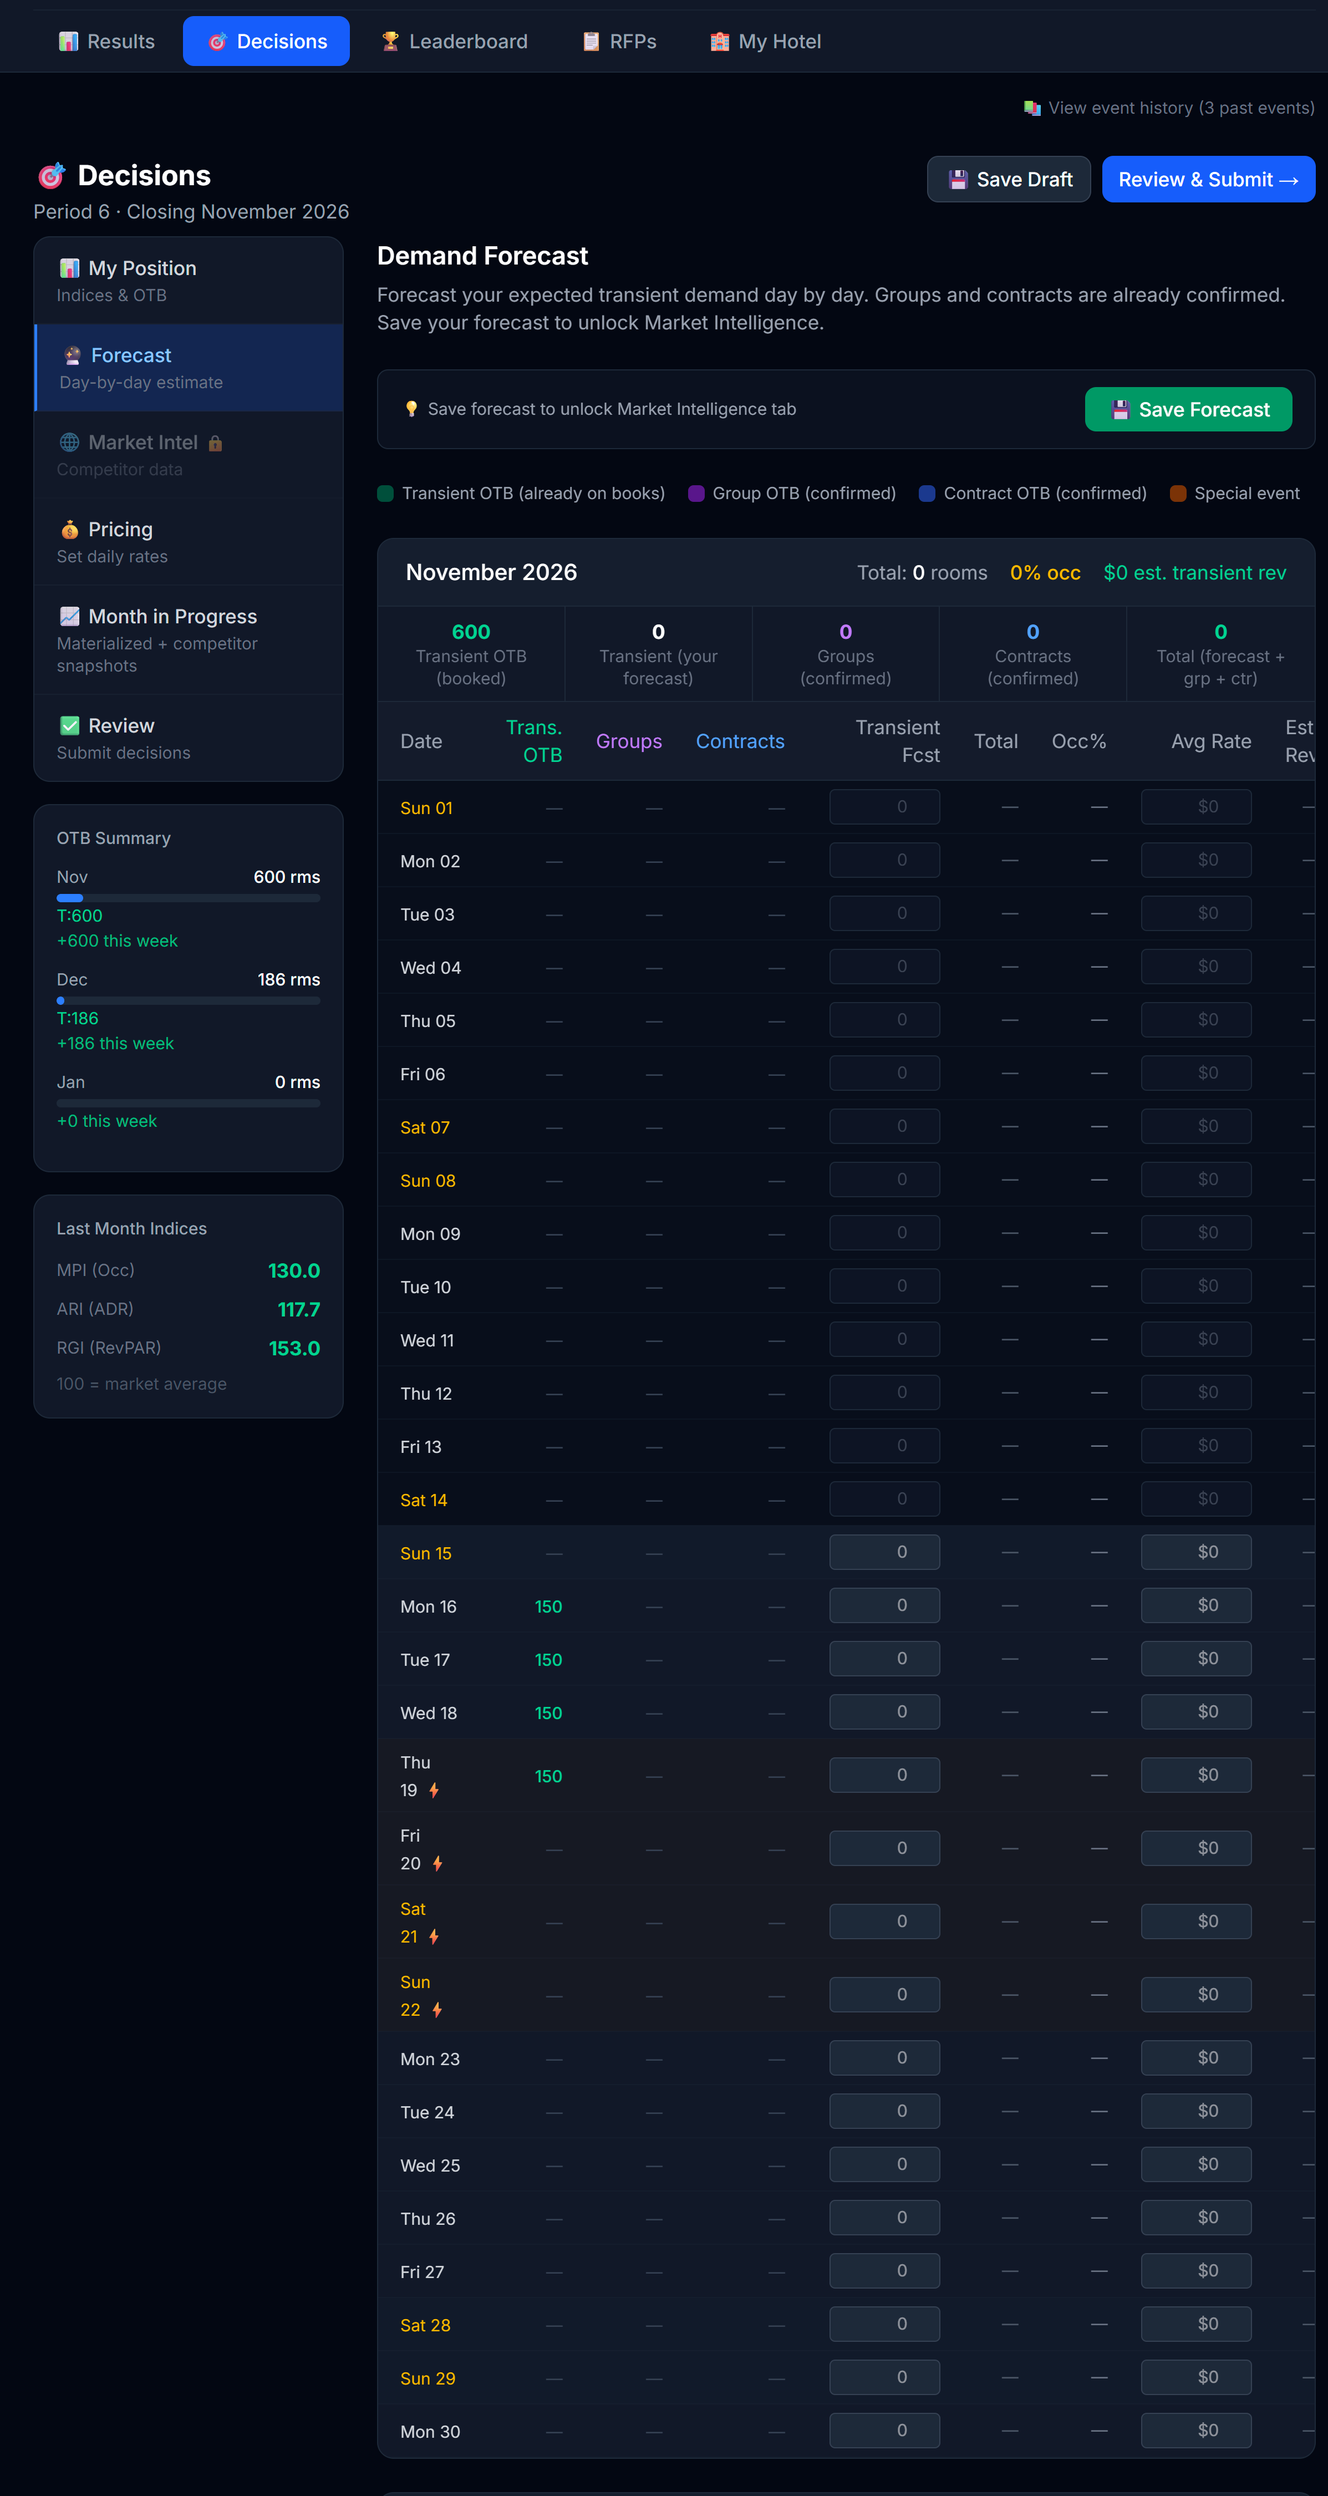The width and height of the screenshot is (1328, 2496).
Task: Click Transient Fcst input for Wed 18
Action: [884, 1712]
